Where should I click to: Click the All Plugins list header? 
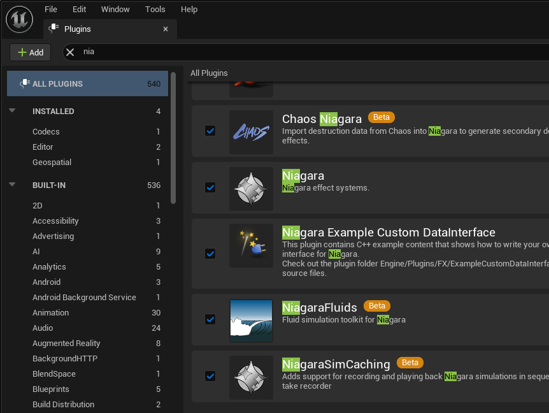[x=209, y=73]
